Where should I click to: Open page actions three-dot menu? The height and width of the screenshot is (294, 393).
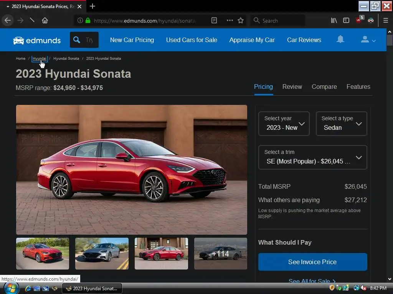[230, 20]
